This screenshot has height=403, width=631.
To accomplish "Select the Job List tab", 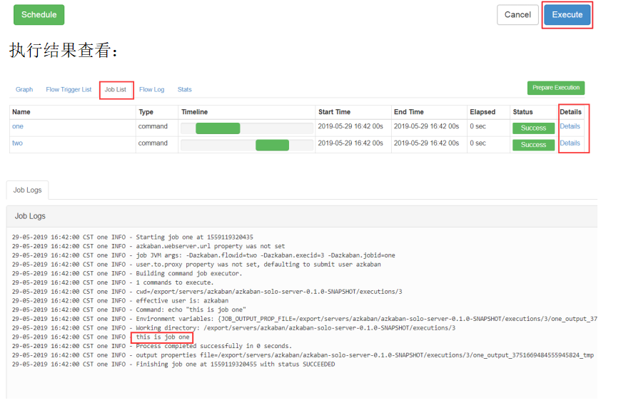I will point(116,89).
